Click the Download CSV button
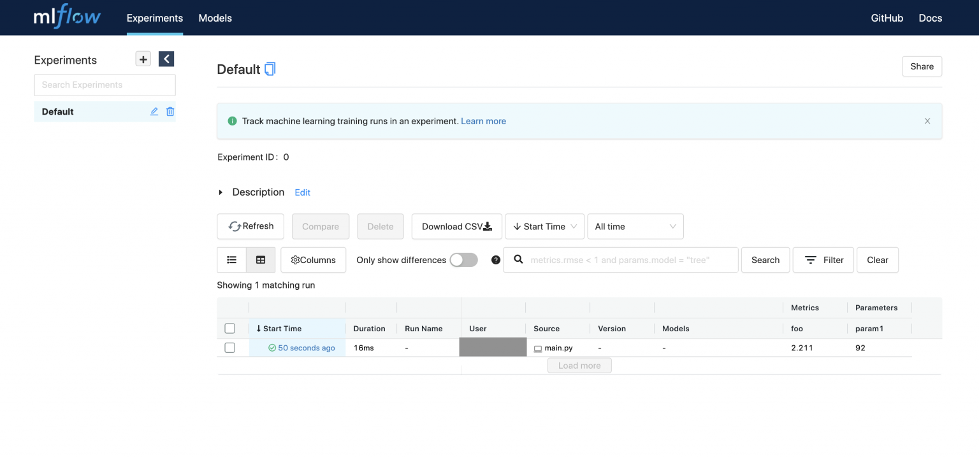979x458 pixels. coord(456,226)
